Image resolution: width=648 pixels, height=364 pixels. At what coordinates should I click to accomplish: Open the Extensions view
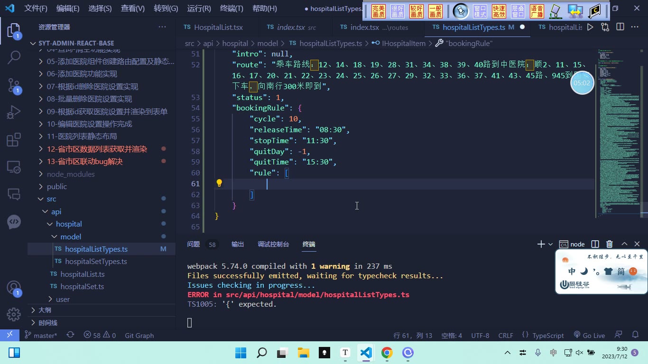tap(14, 140)
